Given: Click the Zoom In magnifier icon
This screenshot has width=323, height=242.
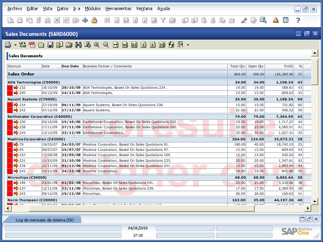Looking at the screenshot, I should [96, 45].
